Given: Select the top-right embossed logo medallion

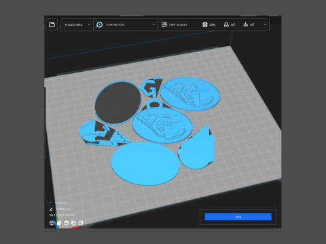Looking at the screenshot, I should click(190, 94).
